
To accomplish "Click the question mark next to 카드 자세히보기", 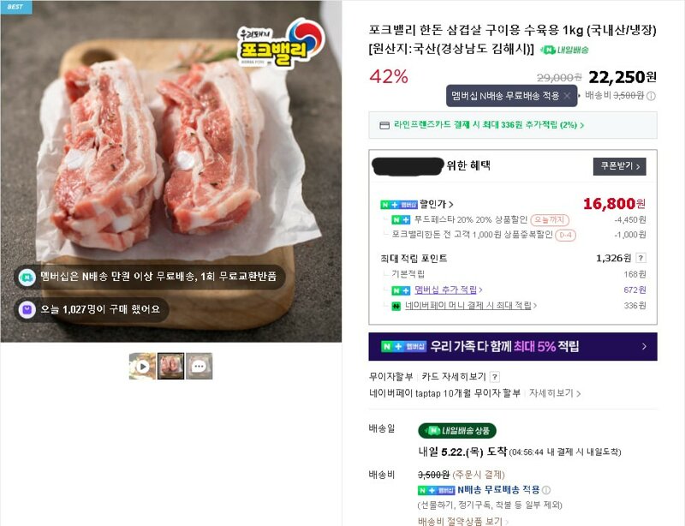I will 495,377.
